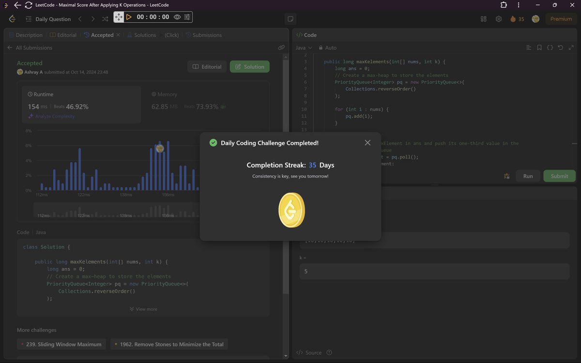581x363 pixels.
Task: Click Analyze Complexity link
Action: tap(51, 116)
